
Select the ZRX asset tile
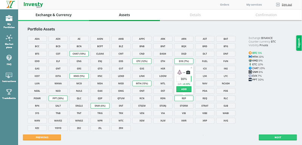[x=121, y=128]
